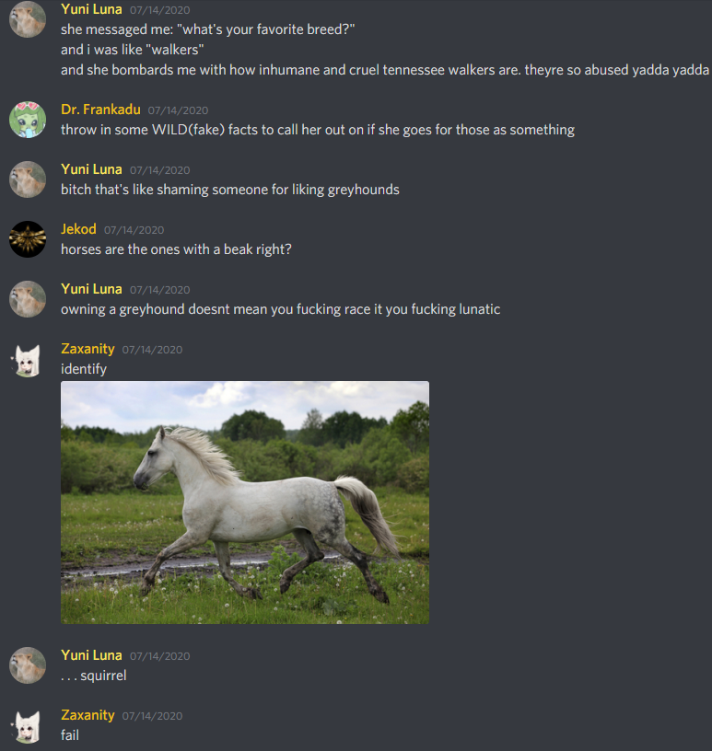This screenshot has height=751, width=712.
Task: Open the Jekod username profile
Action: click(78, 229)
